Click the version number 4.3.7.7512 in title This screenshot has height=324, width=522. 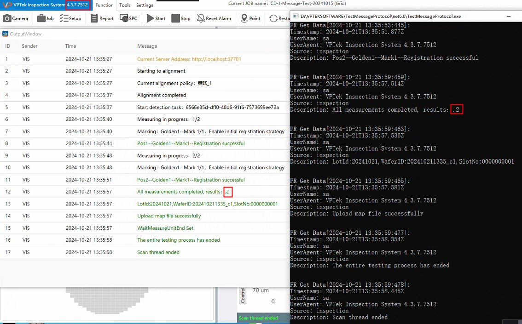point(77,5)
